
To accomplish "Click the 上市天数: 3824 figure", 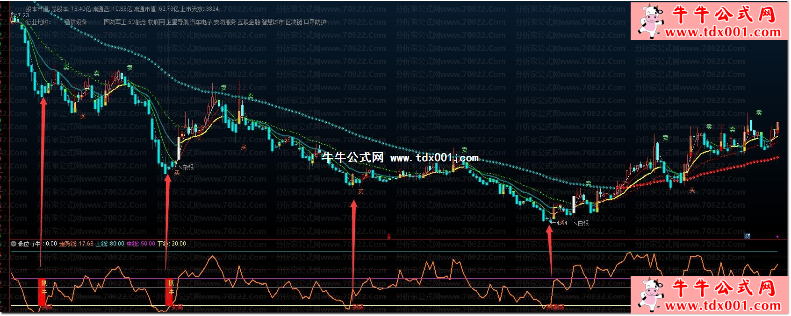I will (x=200, y=9).
